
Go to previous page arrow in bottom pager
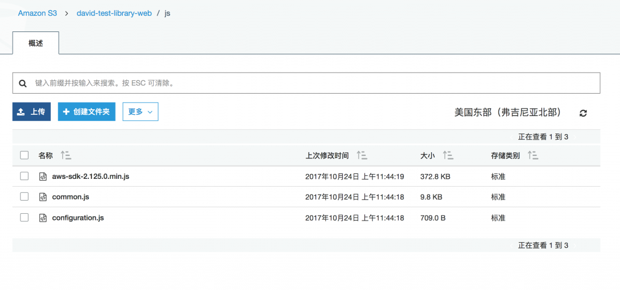511,245
